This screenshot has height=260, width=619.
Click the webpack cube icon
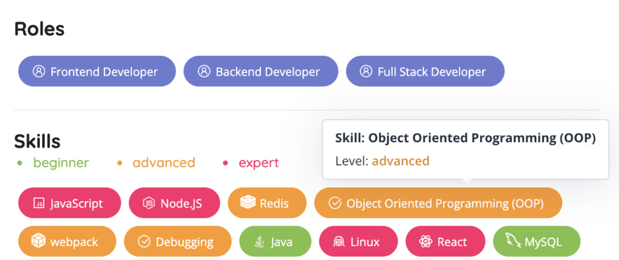tap(39, 242)
